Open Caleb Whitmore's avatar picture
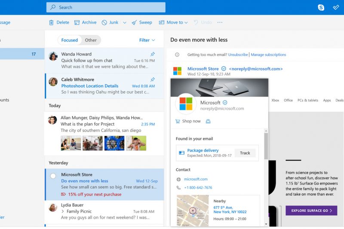Viewport: 344px width, 229px height. point(53,82)
